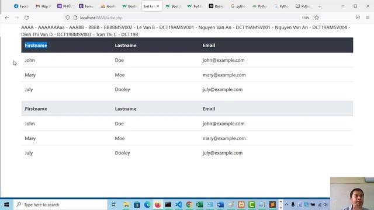The image size is (374, 210).
Task: Open the network tray icon
Action: click(320, 205)
